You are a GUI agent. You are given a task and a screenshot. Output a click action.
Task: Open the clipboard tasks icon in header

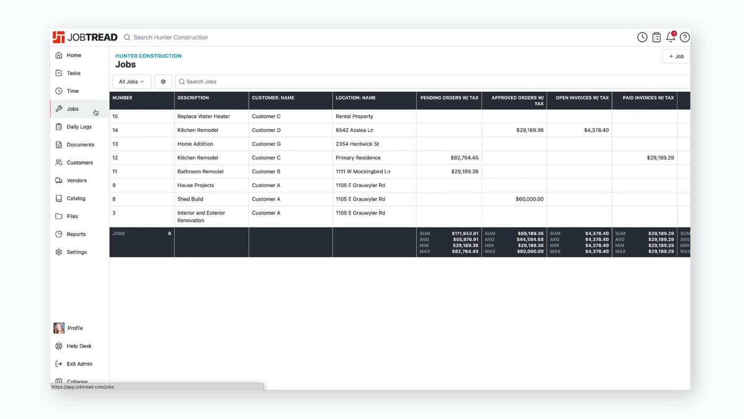[656, 37]
